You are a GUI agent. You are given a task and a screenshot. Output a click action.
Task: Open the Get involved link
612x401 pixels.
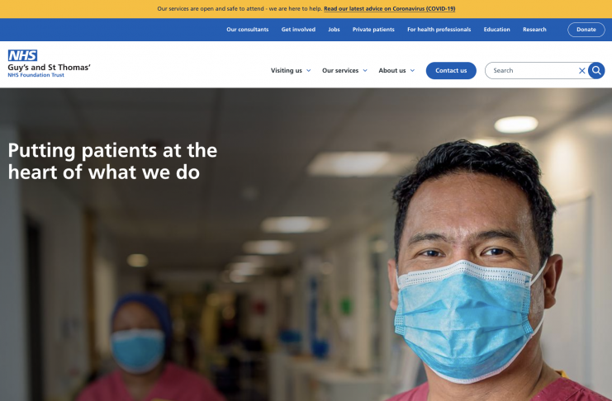click(x=298, y=30)
